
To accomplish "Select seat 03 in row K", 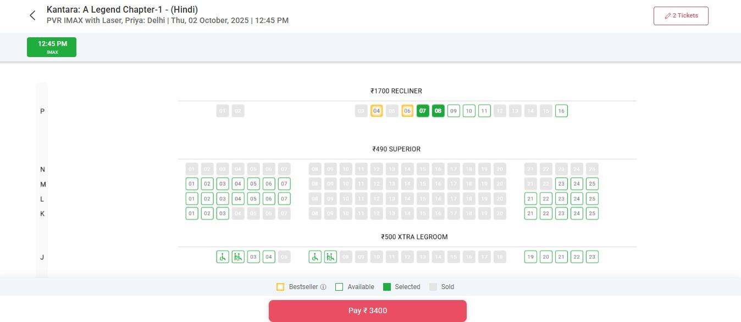I will [223, 213].
